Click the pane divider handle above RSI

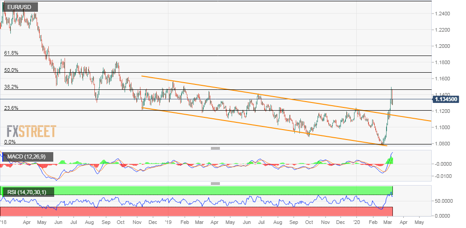click(x=215, y=183)
